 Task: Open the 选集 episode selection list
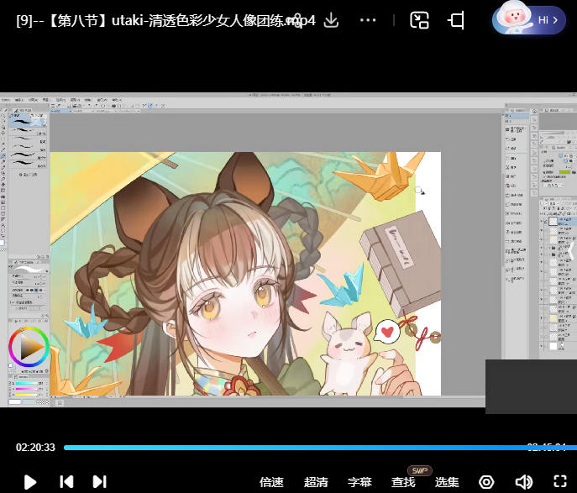click(x=447, y=482)
